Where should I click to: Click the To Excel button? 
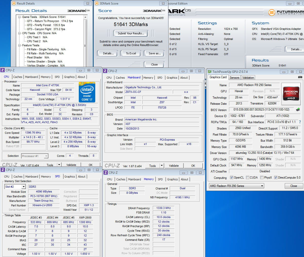click(x=131, y=53)
